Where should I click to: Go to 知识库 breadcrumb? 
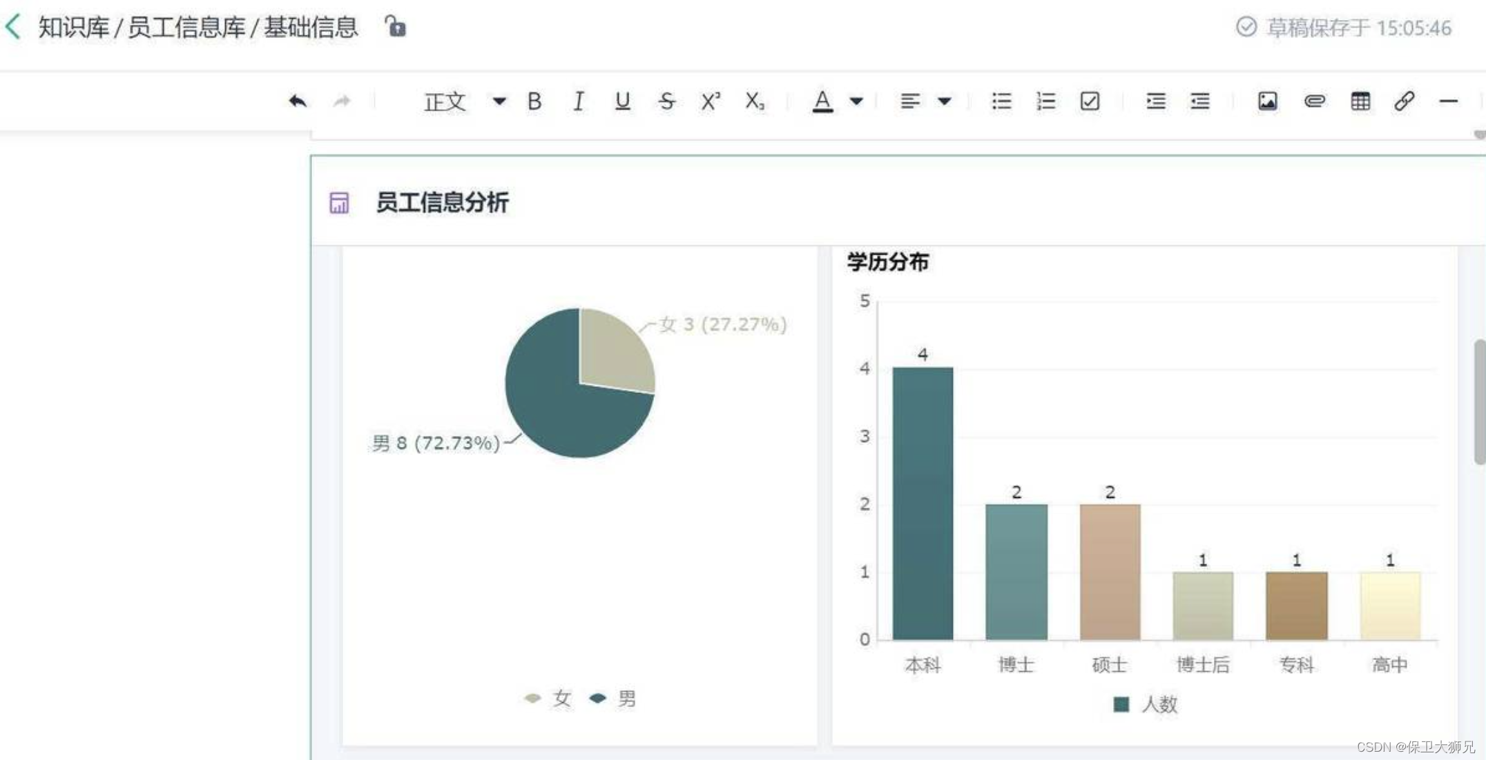point(73,28)
